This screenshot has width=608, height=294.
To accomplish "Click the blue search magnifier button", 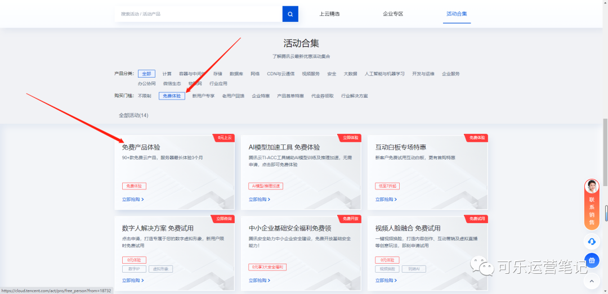I will 290,14.
